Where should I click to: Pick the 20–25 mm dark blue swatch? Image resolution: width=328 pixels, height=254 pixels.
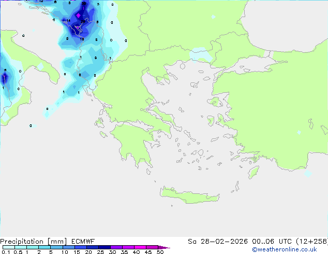[x=92, y=247]
